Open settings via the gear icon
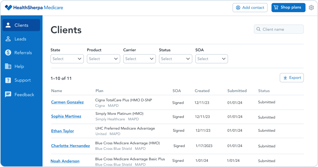Viewport: 318px width, 167px height. click(311, 7)
